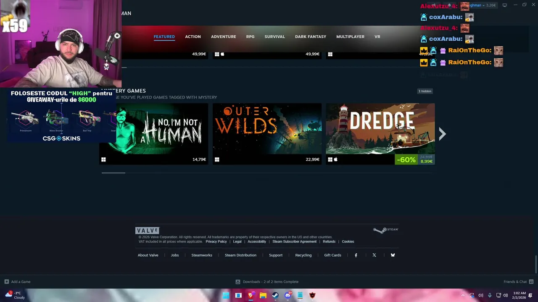The height and width of the screenshot is (302, 538).
Task: Click the Downloads icon in the bottom bar
Action: click(238, 281)
